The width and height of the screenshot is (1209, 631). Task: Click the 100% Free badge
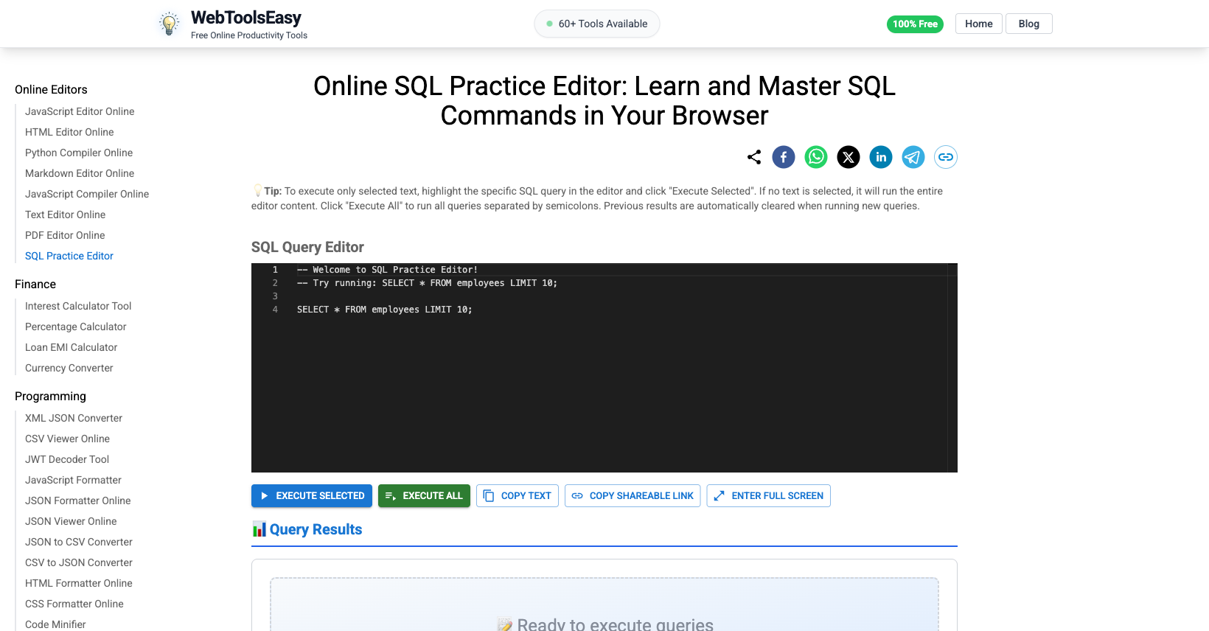(x=915, y=24)
